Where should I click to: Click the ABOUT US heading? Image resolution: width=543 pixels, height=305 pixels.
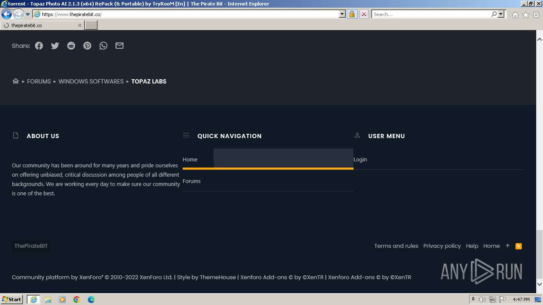pyautogui.click(x=43, y=136)
